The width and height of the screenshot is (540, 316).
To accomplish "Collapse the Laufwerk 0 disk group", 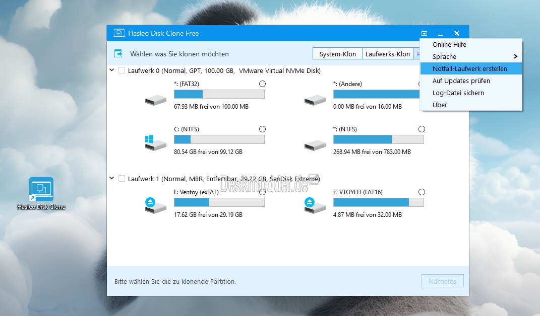I will point(111,70).
